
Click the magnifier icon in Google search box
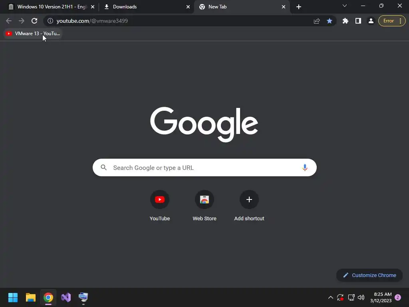(103, 167)
